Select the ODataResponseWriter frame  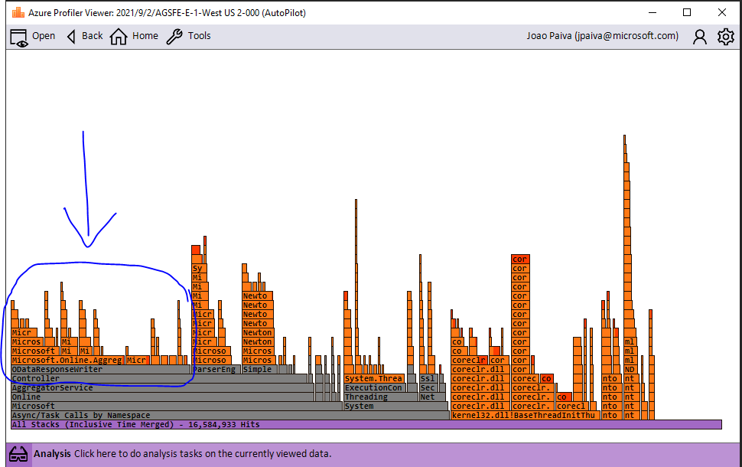(101, 370)
